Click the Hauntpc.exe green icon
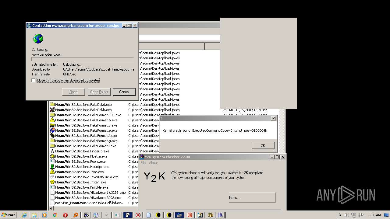This screenshot has height=219, width=390. (52, 167)
